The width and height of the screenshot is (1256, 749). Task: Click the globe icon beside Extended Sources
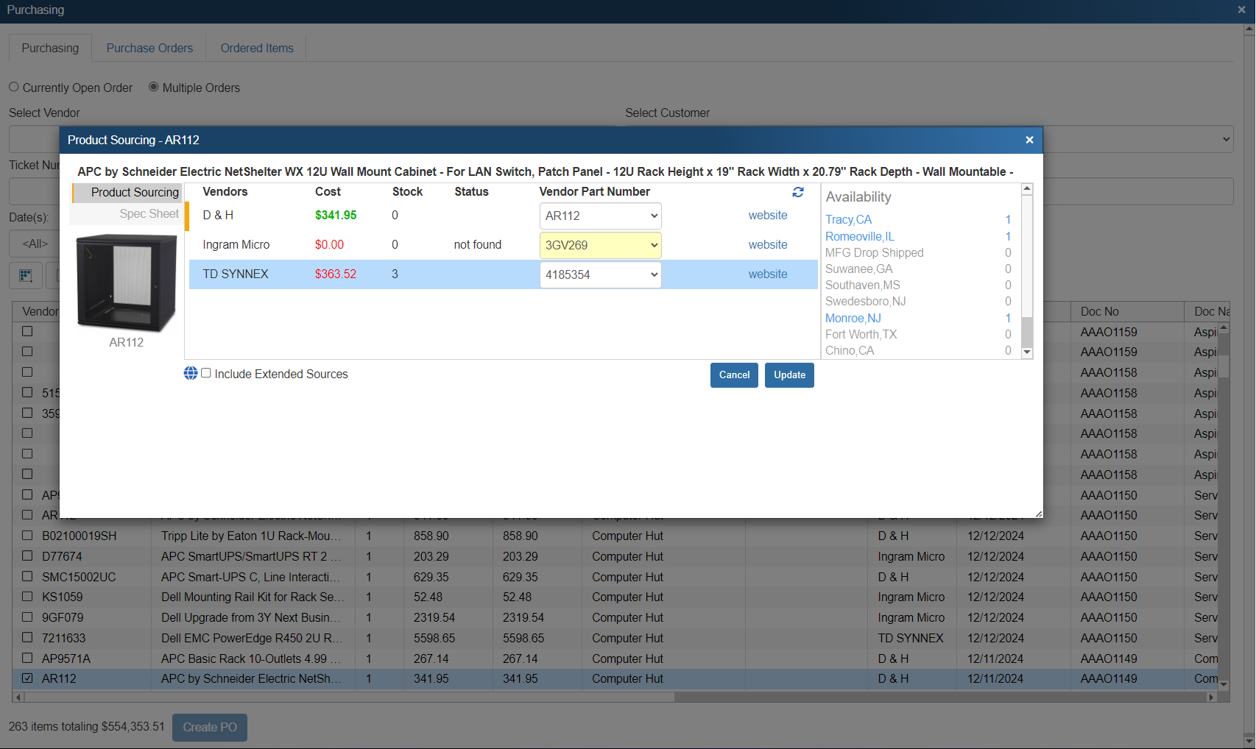click(x=191, y=374)
